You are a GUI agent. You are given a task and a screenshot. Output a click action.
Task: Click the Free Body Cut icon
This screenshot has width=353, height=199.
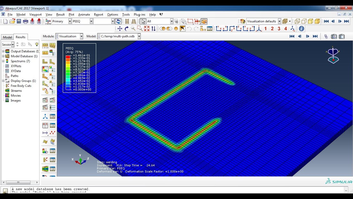[45, 160]
